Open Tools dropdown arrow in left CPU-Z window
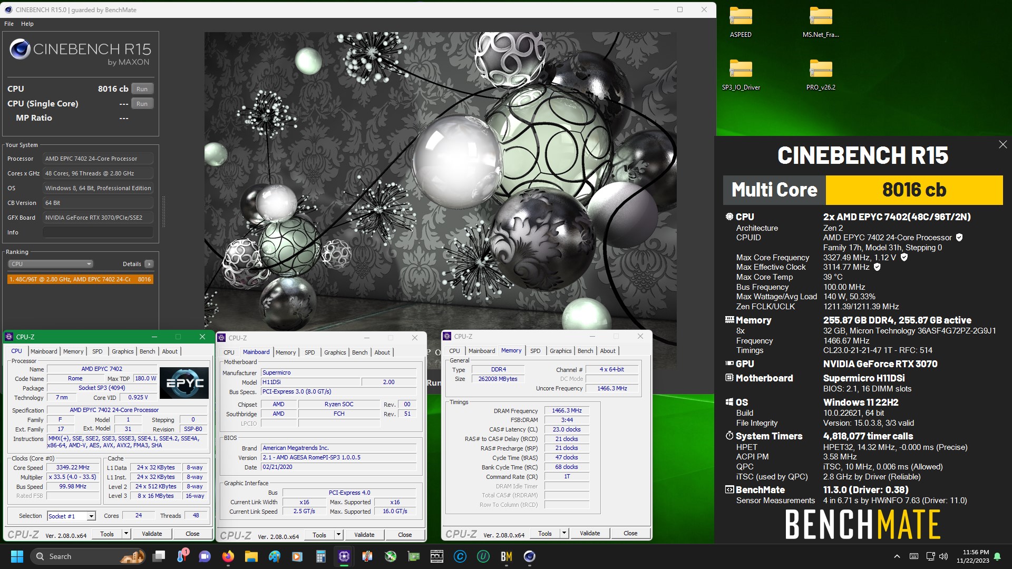Viewport: 1012px width, 569px height. click(x=126, y=534)
